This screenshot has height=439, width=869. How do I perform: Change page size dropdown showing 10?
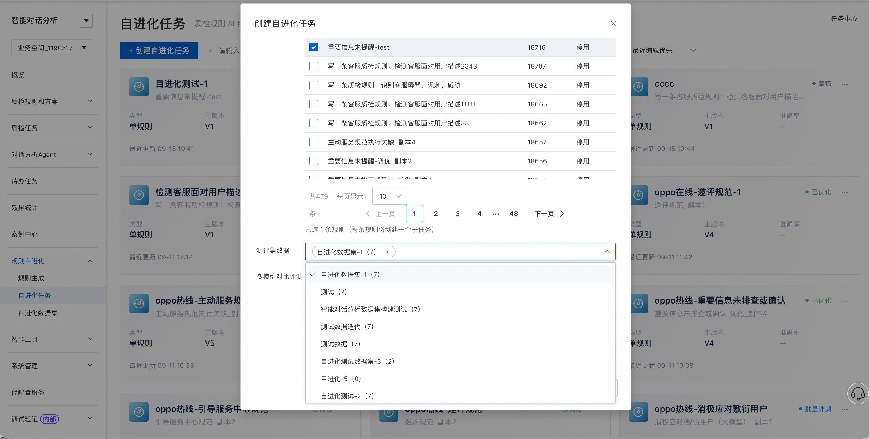[389, 196]
